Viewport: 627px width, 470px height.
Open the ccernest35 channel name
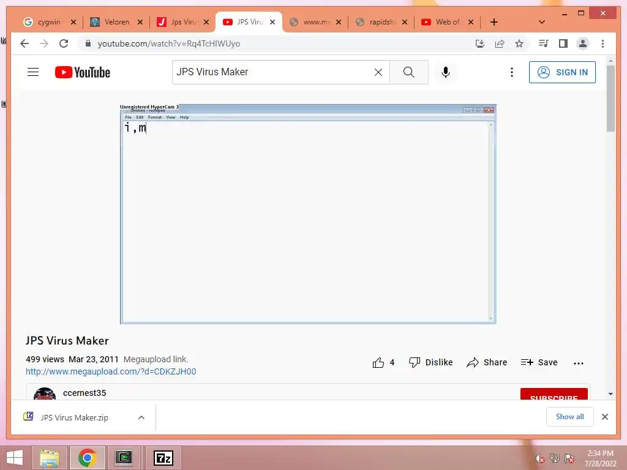84,393
